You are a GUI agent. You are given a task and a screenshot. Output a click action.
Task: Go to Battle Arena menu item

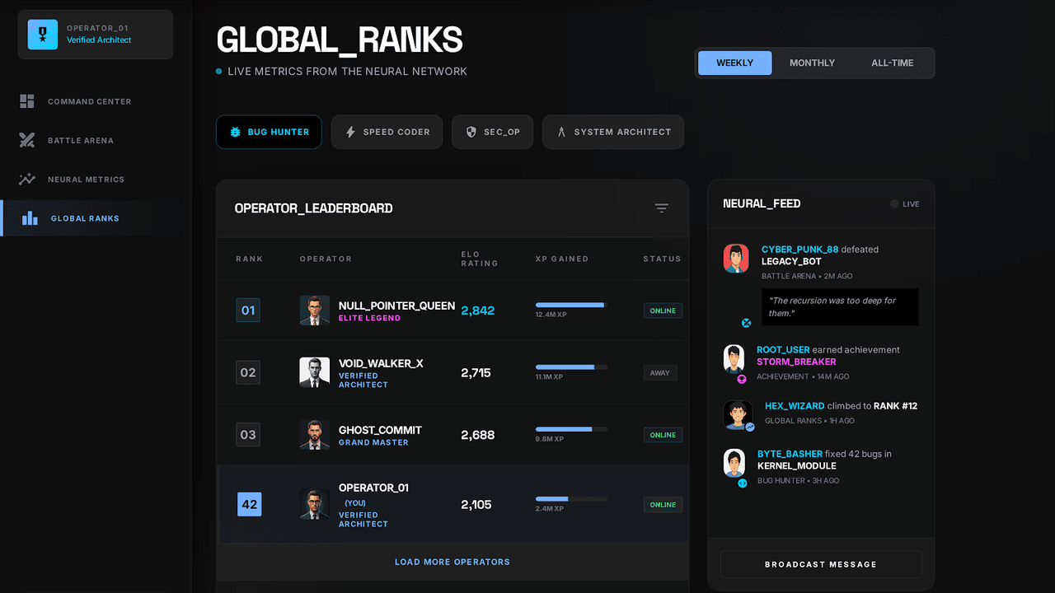point(90,140)
